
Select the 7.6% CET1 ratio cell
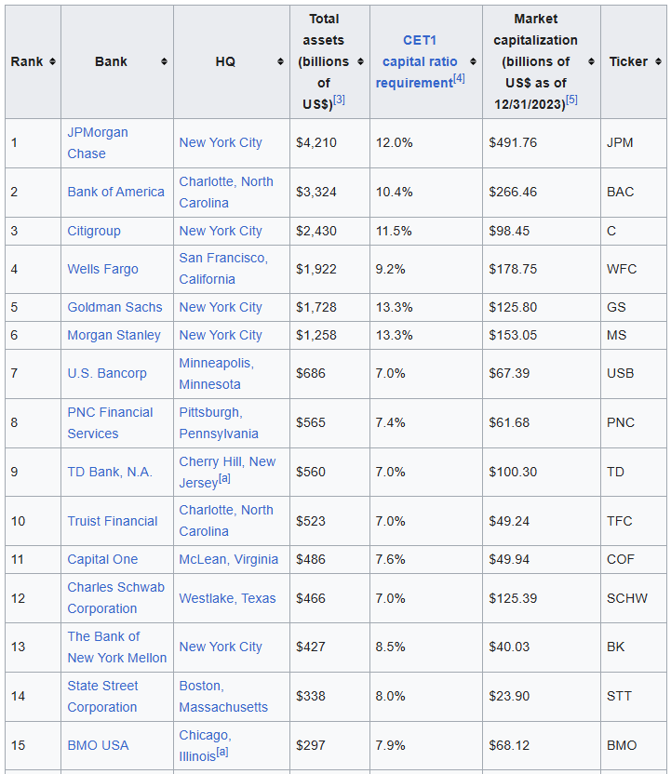(426, 559)
